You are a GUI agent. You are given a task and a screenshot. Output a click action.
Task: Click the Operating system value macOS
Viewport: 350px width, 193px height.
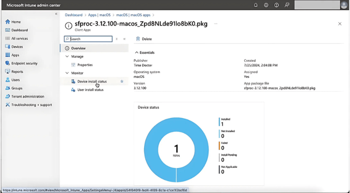(139, 77)
